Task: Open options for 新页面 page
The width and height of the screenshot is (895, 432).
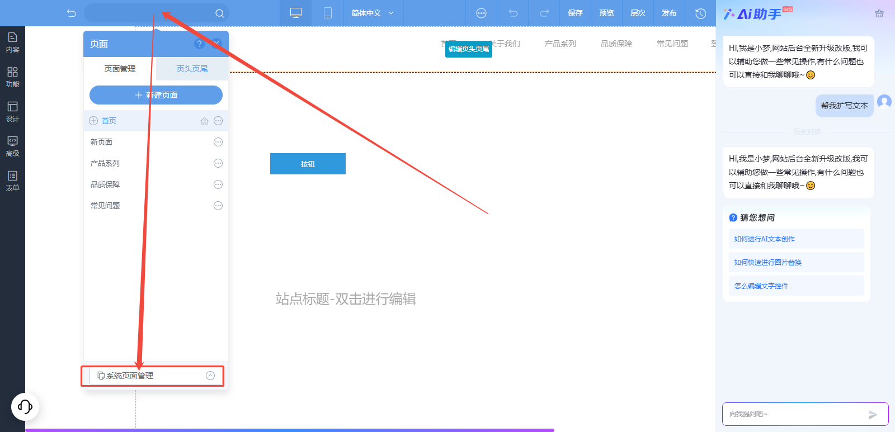Action: coord(218,142)
